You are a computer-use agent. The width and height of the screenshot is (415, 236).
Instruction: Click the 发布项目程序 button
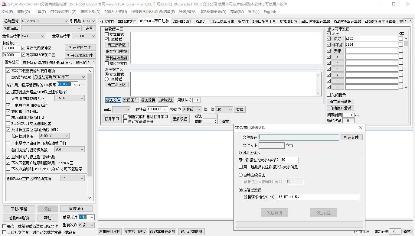[x=110, y=232]
